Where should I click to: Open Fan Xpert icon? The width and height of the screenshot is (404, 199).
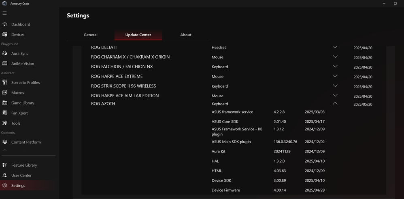pos(4,113)
